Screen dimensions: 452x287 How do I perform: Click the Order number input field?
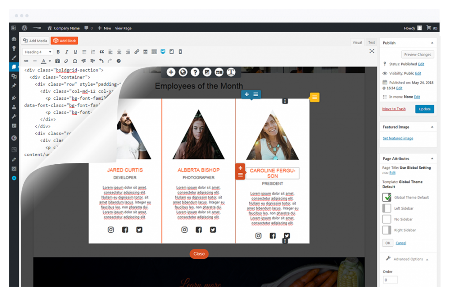(390, 279)
